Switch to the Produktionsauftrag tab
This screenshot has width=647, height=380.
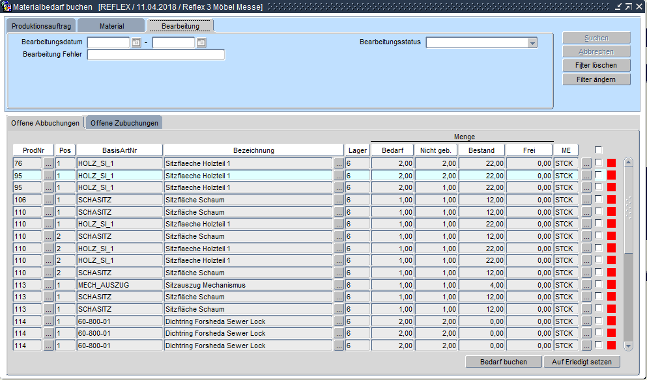[x=41, y=26]
